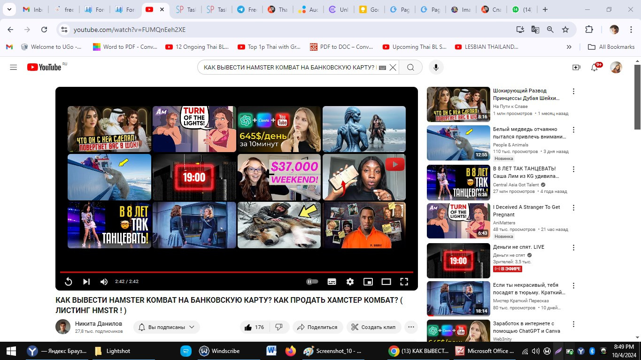Open the Central Asia Got Talent channel
This screenshot has height=360, width=641.
tap(516, 184)
